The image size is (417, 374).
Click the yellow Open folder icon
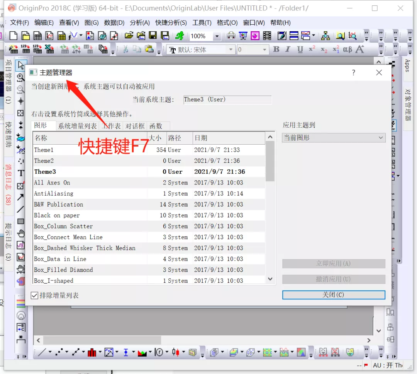129,36
